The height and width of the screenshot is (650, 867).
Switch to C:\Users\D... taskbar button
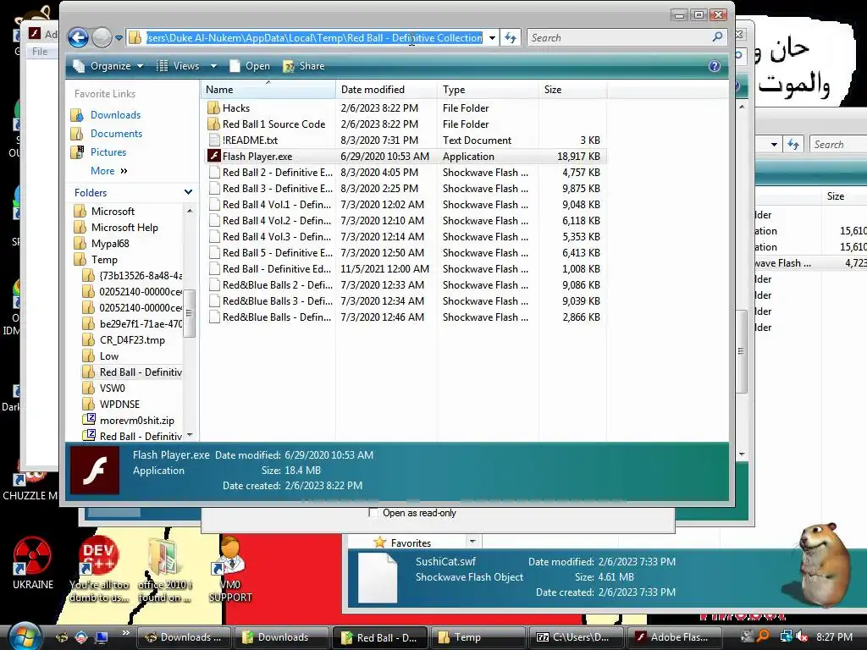pyautogui.click(x=576, y=637)
